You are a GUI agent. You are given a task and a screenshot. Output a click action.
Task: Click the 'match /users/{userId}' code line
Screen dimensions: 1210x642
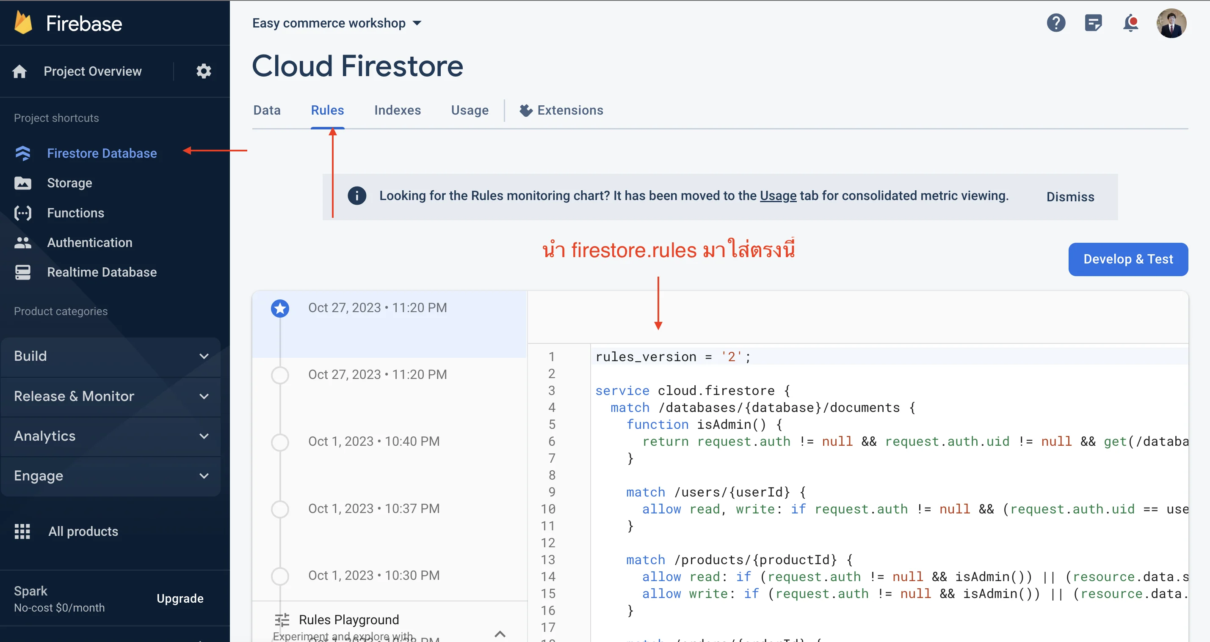coord(716,492)
